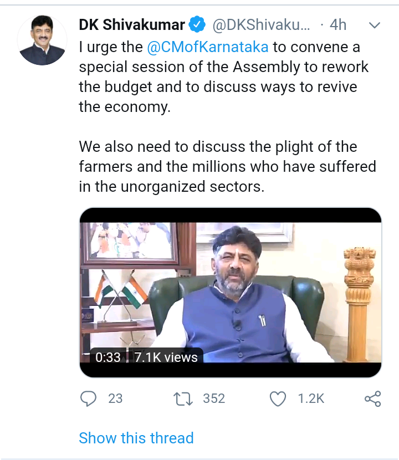The width and height of the screenshot is (399, 460).
Task: Open the DK Shivakumar display name
Action: point(132,24)
